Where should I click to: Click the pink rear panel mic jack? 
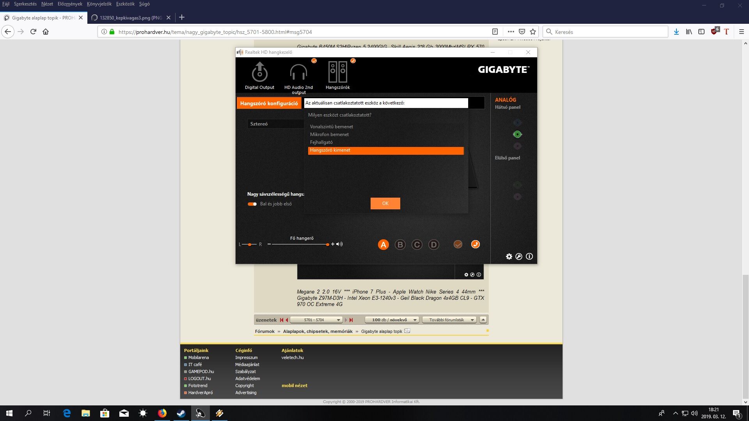[x=517, y=146]
